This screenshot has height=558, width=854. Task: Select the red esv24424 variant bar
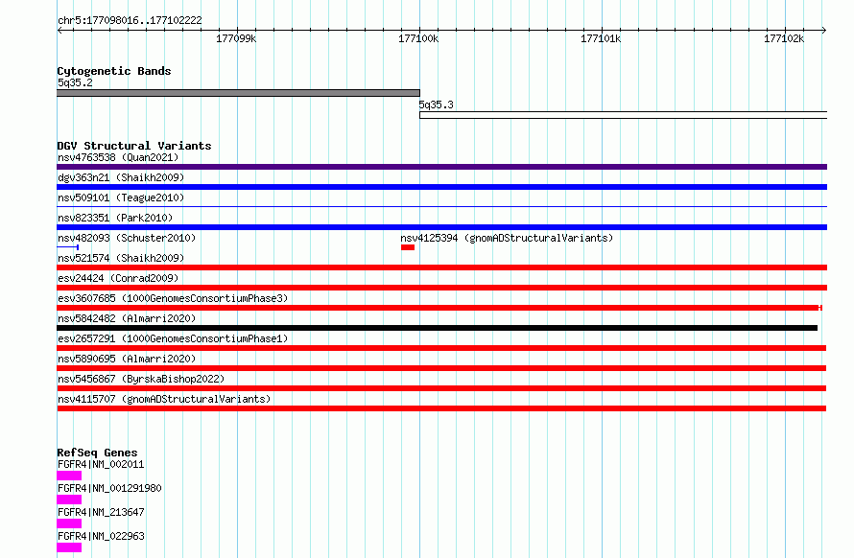pos(441,288)
